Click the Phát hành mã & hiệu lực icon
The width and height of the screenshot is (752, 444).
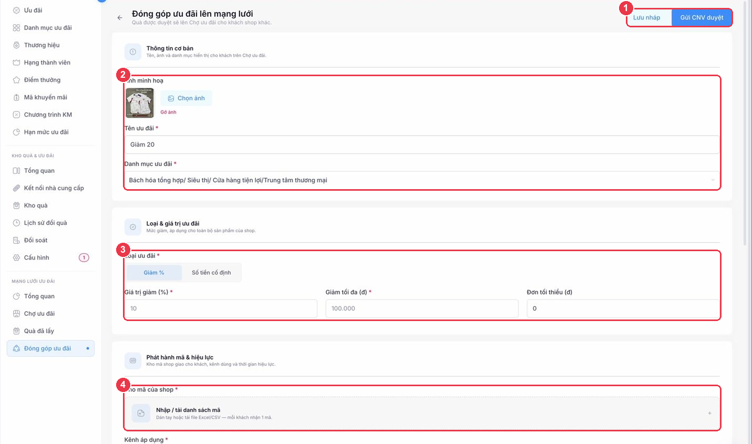[133, 361]
